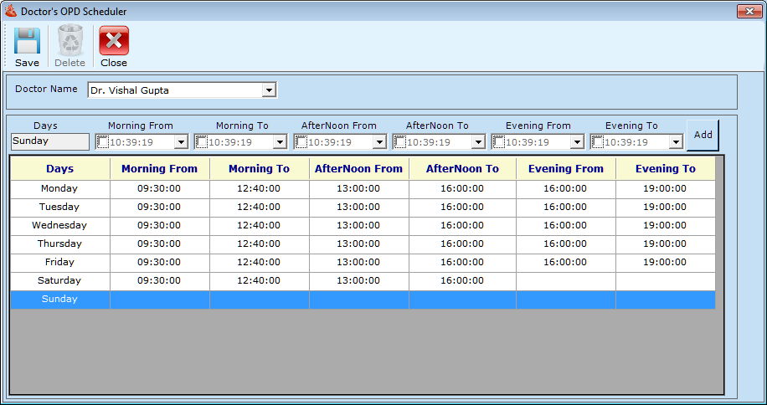
Task: Expand the Evening From time dropdown arrow
Action: 576,142
